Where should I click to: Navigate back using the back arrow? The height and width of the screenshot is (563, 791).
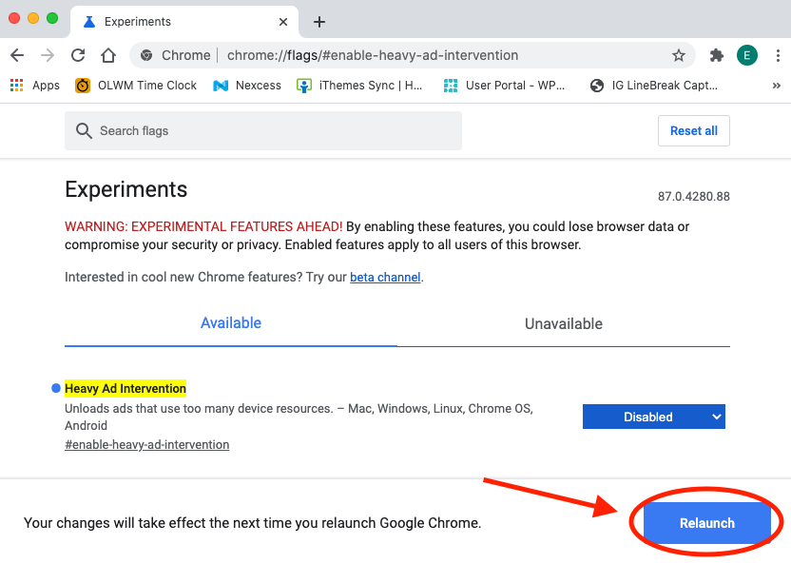[17, 55]
